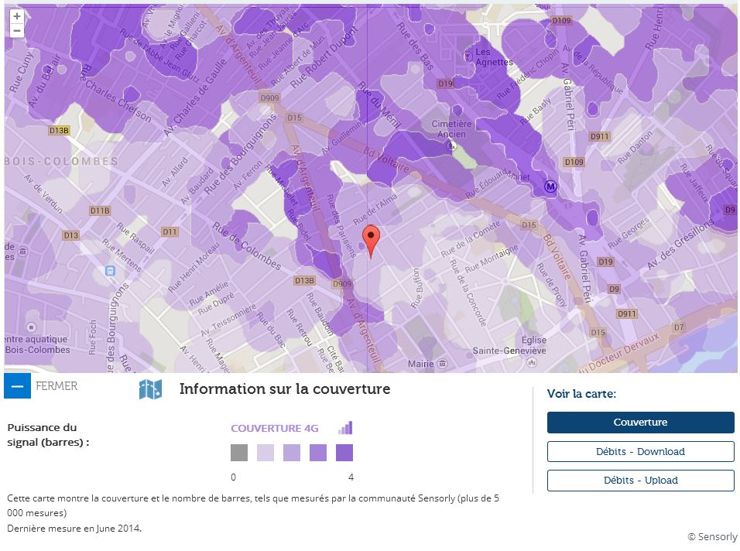The image size is (740, 551).
Task: Click the map icon beside coverage information
Action: [x=150, y=389]
